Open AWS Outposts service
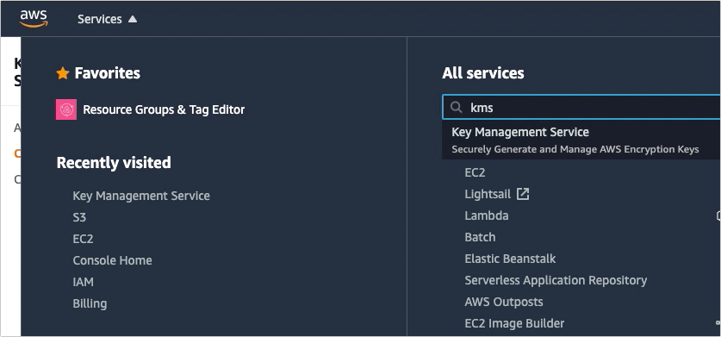The image size is (721, 337). click(x=504, y=302)
